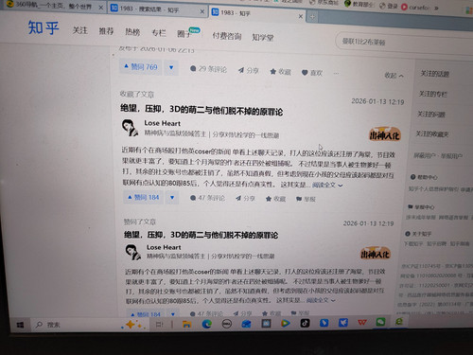Open 关注的专栏 in sidebar
The image size is (473, 355).
tap(433, 94)
